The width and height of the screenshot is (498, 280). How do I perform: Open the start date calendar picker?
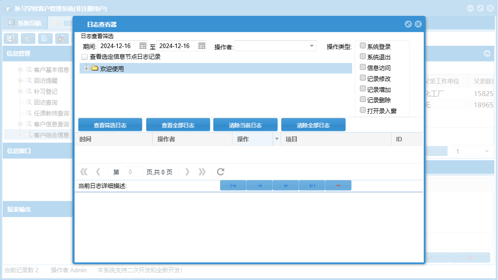[143, 46]
